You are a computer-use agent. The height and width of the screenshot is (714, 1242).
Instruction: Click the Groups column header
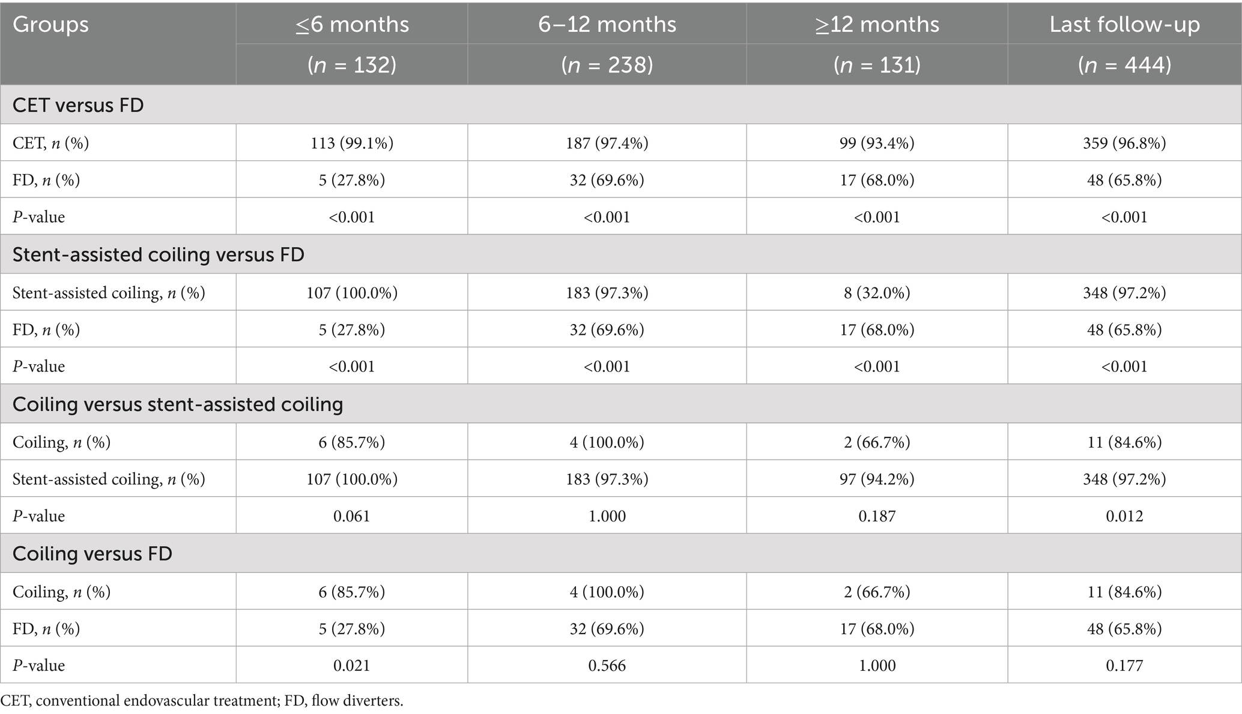coord(51,25)
